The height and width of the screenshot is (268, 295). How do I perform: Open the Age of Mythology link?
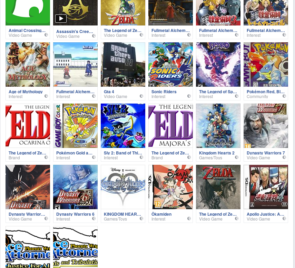tap(26, 92)
